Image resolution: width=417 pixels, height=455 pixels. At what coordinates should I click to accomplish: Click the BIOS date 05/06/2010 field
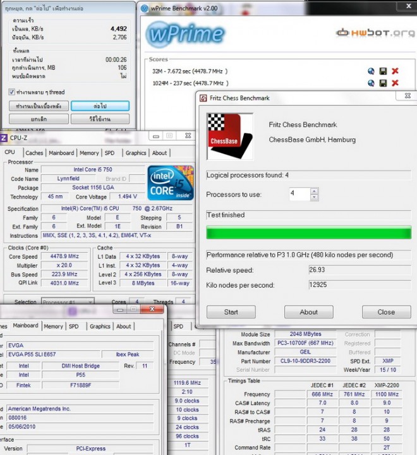(x=80, y=427)
